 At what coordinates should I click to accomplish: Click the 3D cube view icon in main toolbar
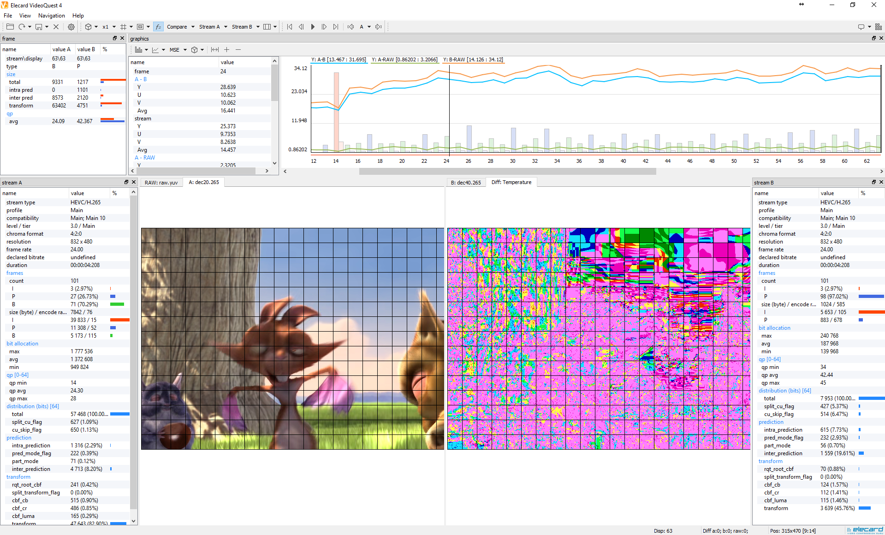88,27
